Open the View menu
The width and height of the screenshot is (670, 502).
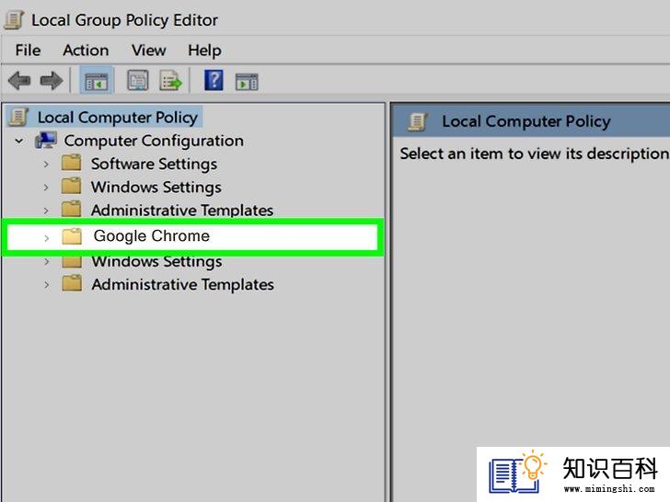click(148, 51)
